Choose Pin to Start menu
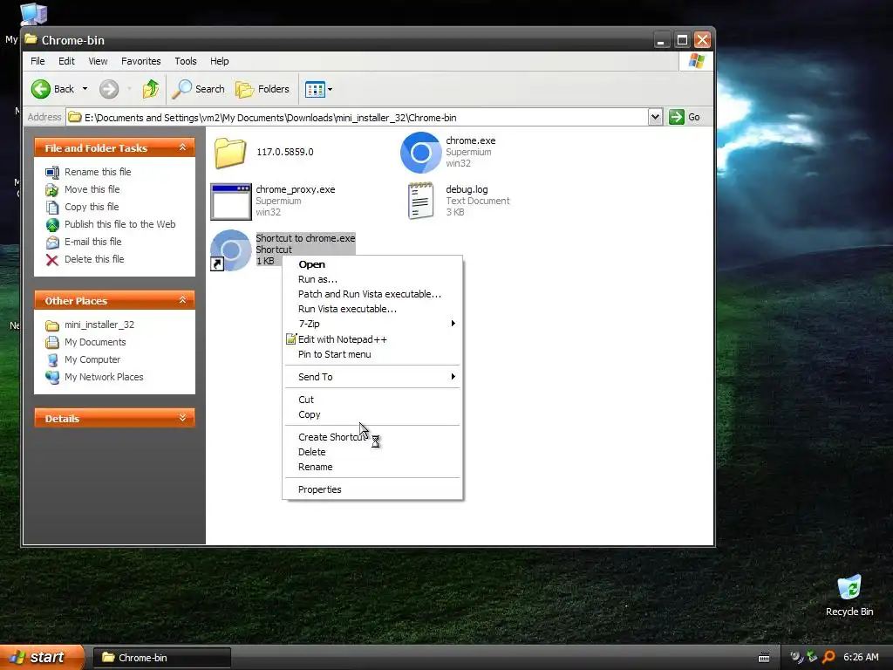 [372, 354]
